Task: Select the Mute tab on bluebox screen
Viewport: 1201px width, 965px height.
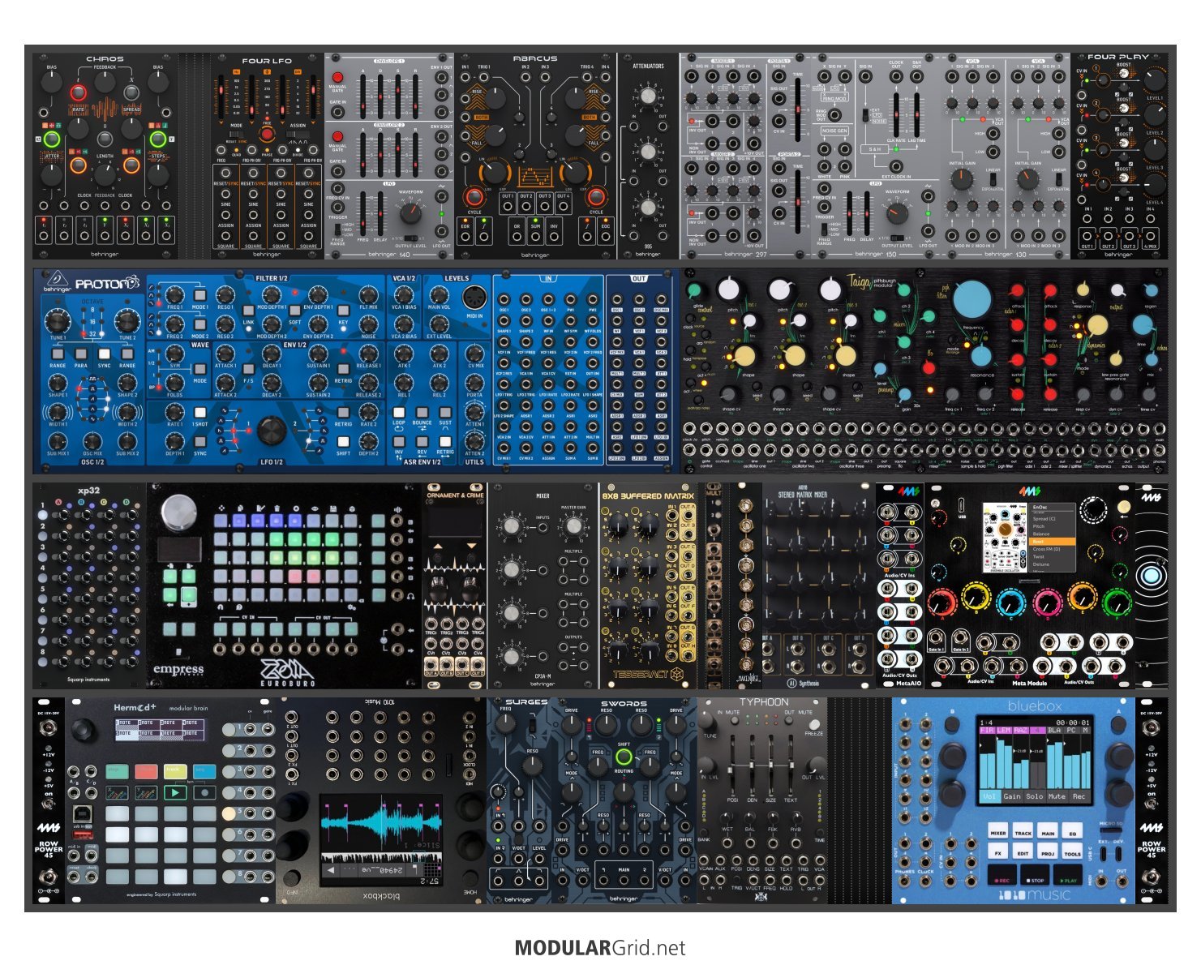Action: pos(1057,796)
